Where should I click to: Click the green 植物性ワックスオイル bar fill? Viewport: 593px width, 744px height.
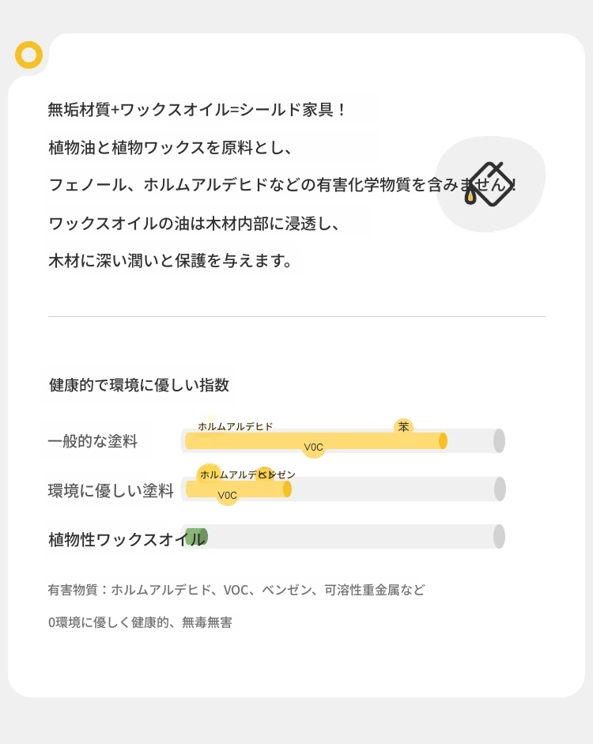tap(195, 537)
